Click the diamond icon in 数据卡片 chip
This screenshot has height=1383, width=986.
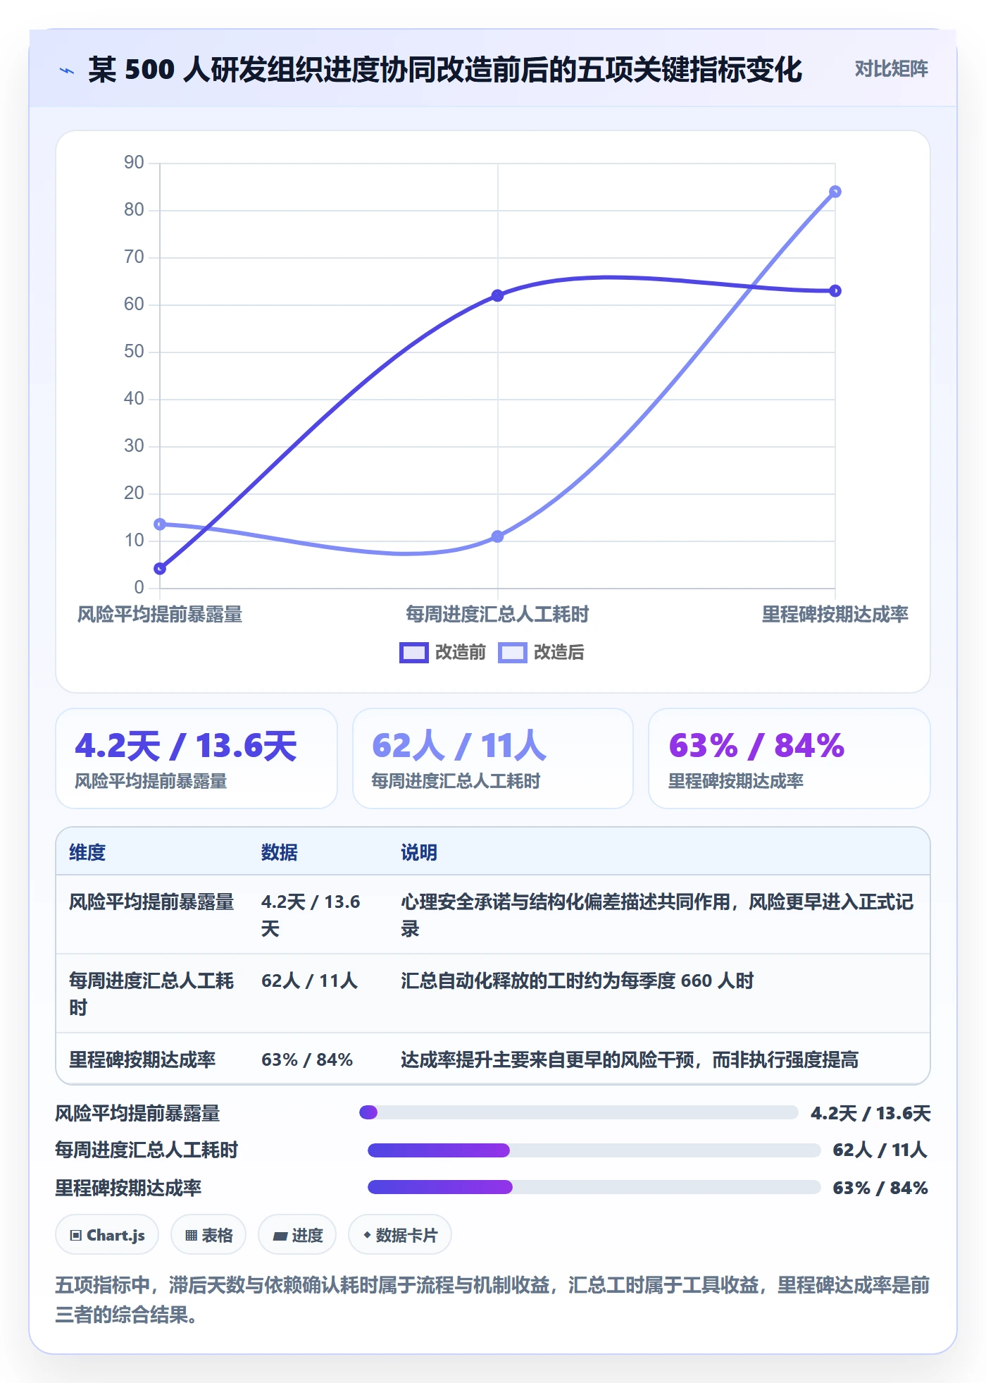coord(367,1235)
